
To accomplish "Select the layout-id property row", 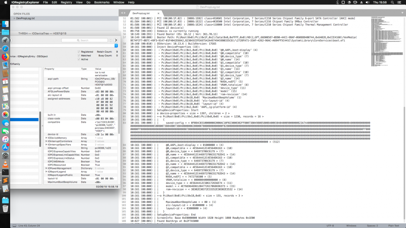I will coord(80,179).
